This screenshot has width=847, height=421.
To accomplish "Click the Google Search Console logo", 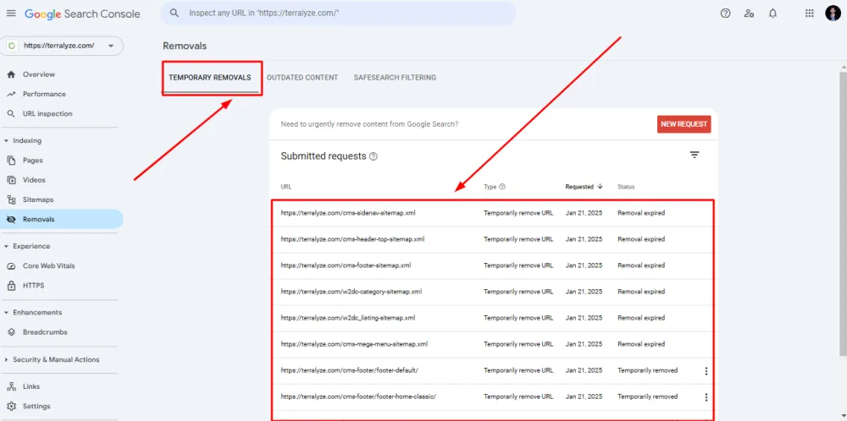I will [82, 14].
